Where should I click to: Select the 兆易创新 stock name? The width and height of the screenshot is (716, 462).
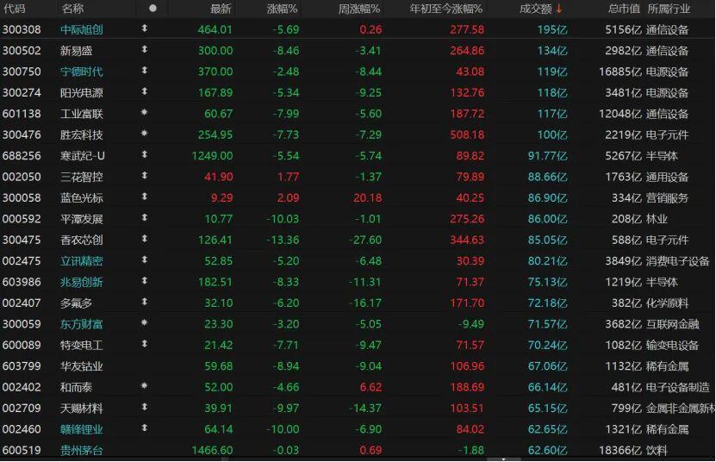click(x=82, y=282)
